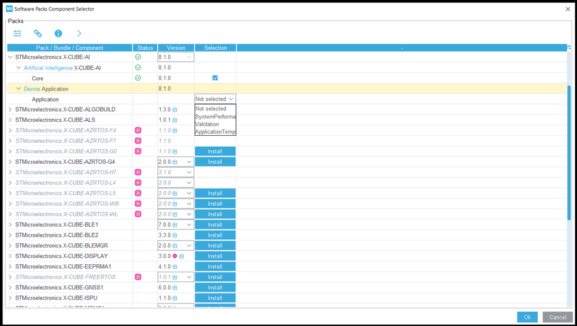Screen dimensions: 577x326
Task: Click pink chip status icon for X-CUBE-AZRTOS-WB
Action: pyautogui.click(x=138, y=203)
